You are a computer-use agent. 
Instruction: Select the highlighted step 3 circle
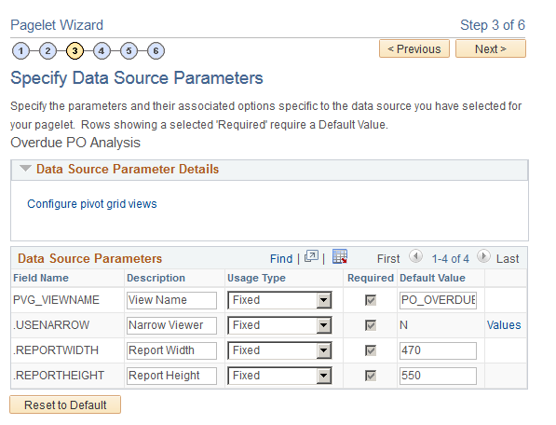pos(75,50)
